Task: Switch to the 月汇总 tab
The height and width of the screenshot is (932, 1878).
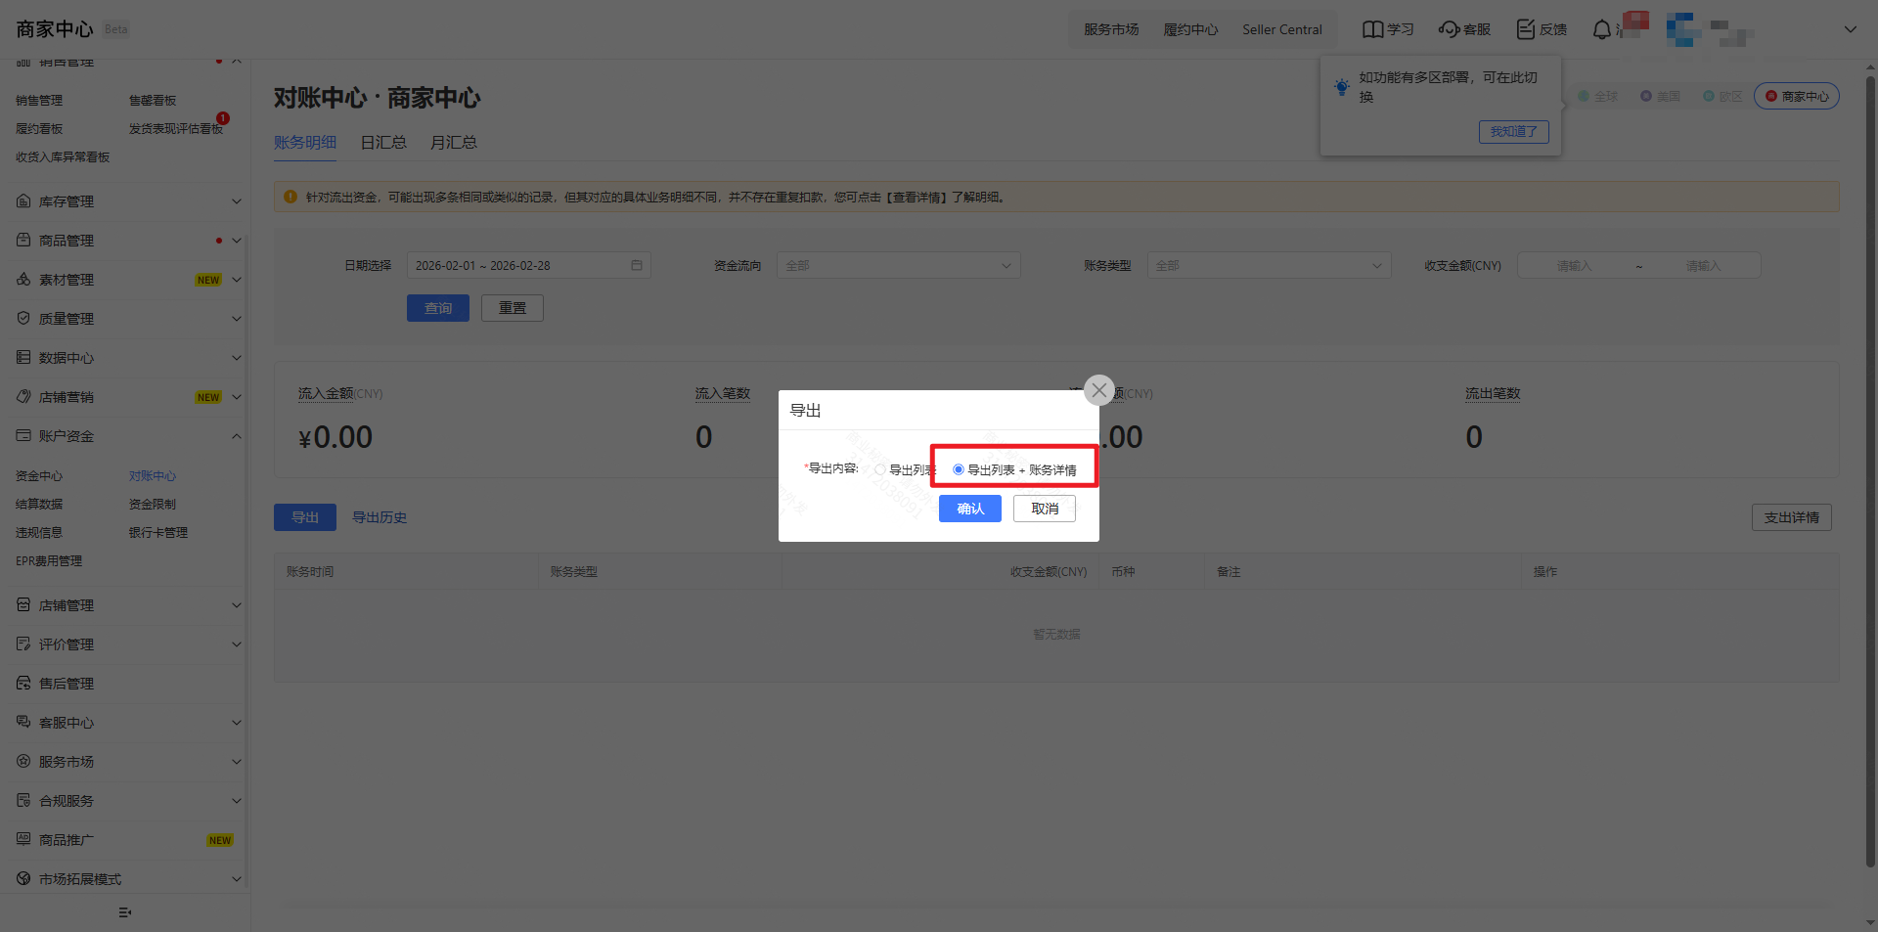Action: [x=453, y=143]
